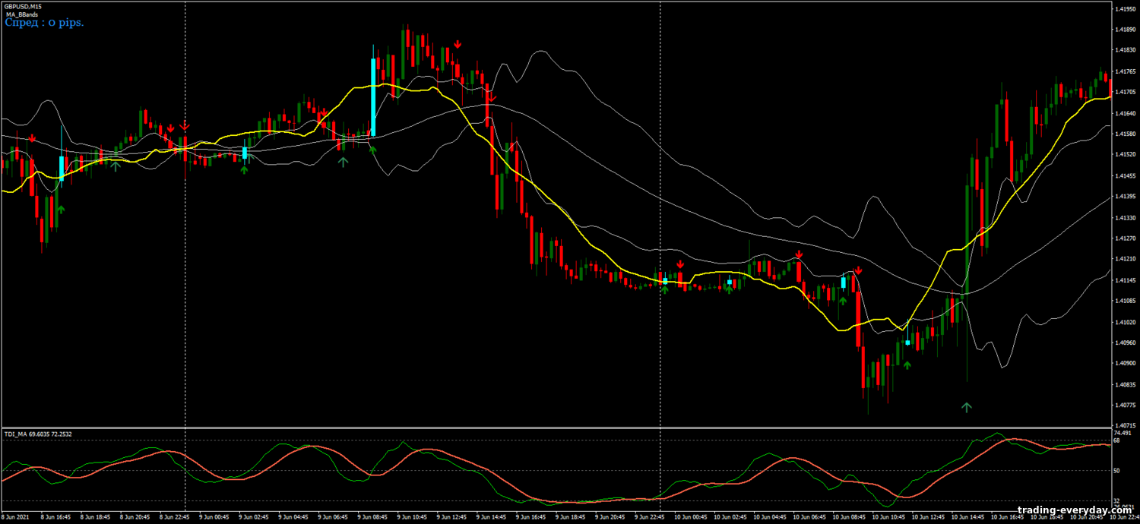The image size is (1140, 524).
Task: Select the 9 Jun 06:45 time label
Action: 332,518
